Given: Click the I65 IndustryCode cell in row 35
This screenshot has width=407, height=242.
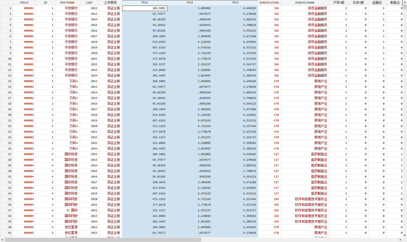Looking at the screenshot, I should pos(276,199).
